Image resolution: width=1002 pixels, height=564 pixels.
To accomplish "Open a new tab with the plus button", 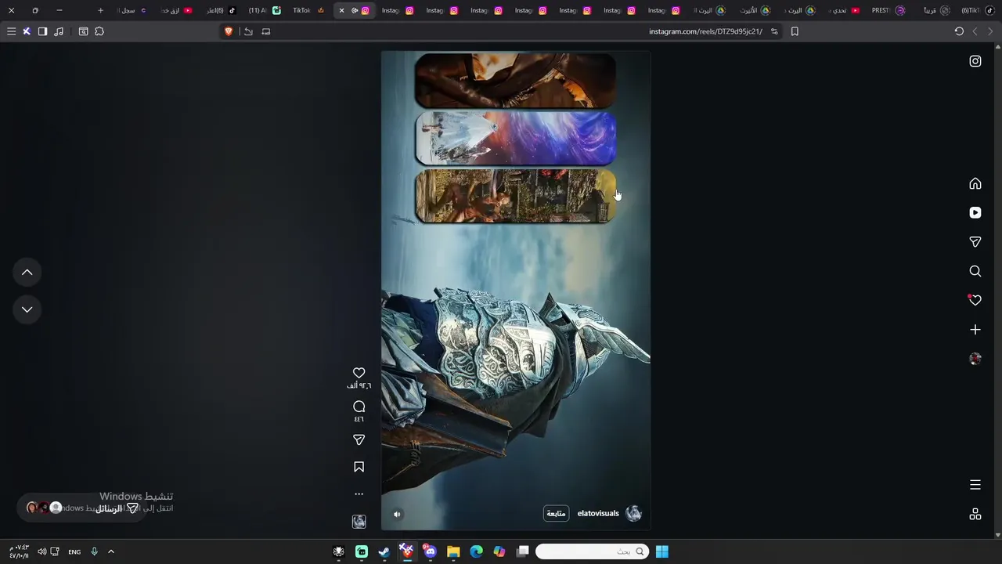I will (x=100, y=10).
